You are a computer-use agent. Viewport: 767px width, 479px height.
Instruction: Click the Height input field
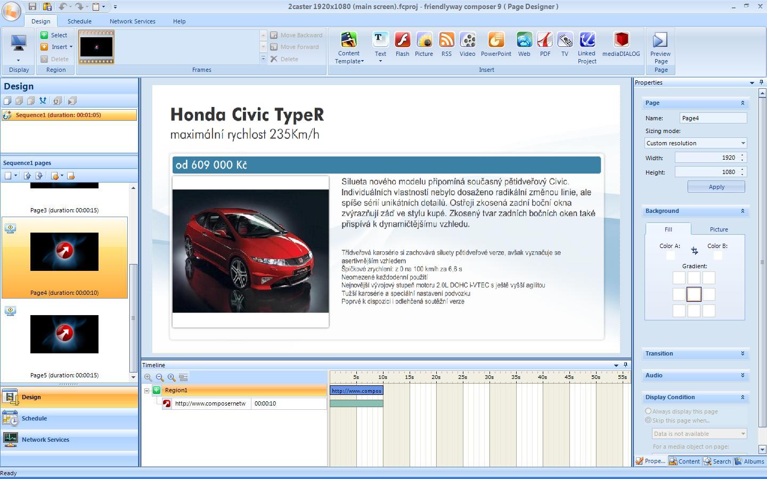[707, 172]
